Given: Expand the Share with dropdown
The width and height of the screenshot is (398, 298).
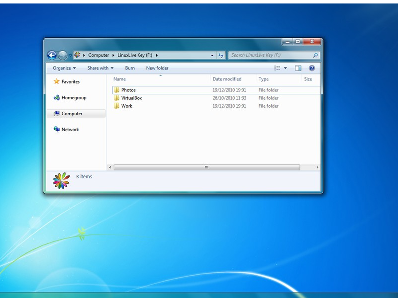Looking at the screenshot, I should pyautogui.click(x=100, y=68).
